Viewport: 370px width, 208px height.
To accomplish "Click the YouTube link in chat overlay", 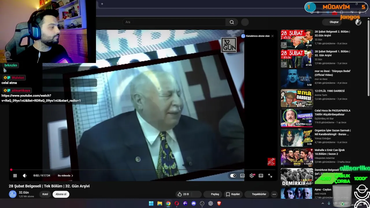I will click(x=41, y=98).
